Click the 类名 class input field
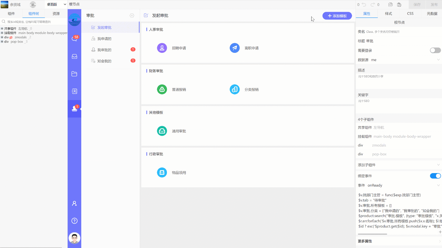The height and width of the screenshot is (248, 442). point(404,32)
